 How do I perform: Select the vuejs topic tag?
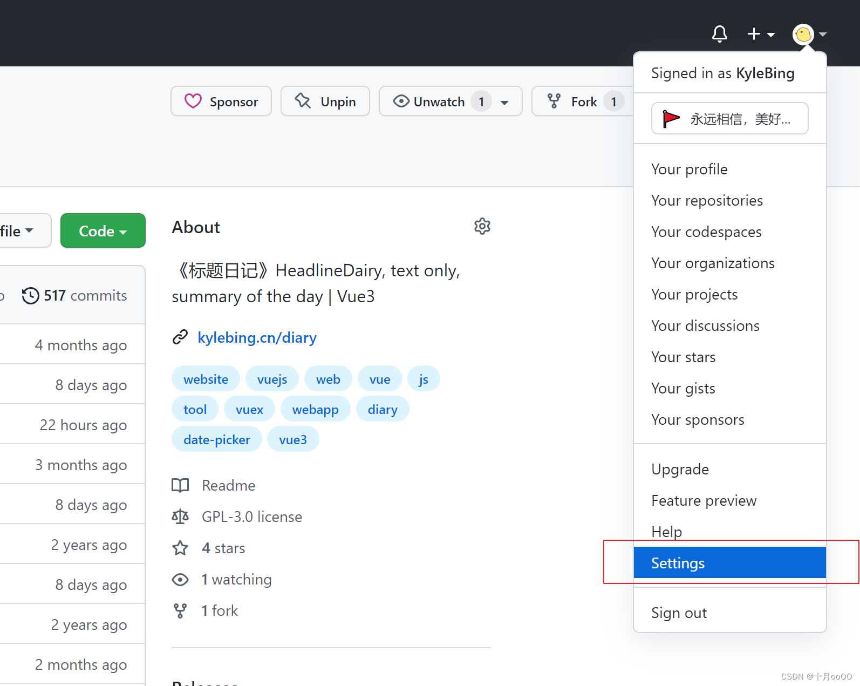pyautogui.click(x=272, y=379)
